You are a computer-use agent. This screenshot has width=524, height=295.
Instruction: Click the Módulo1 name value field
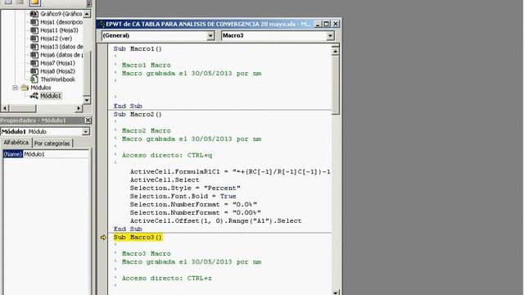click(x=56, y=154)
